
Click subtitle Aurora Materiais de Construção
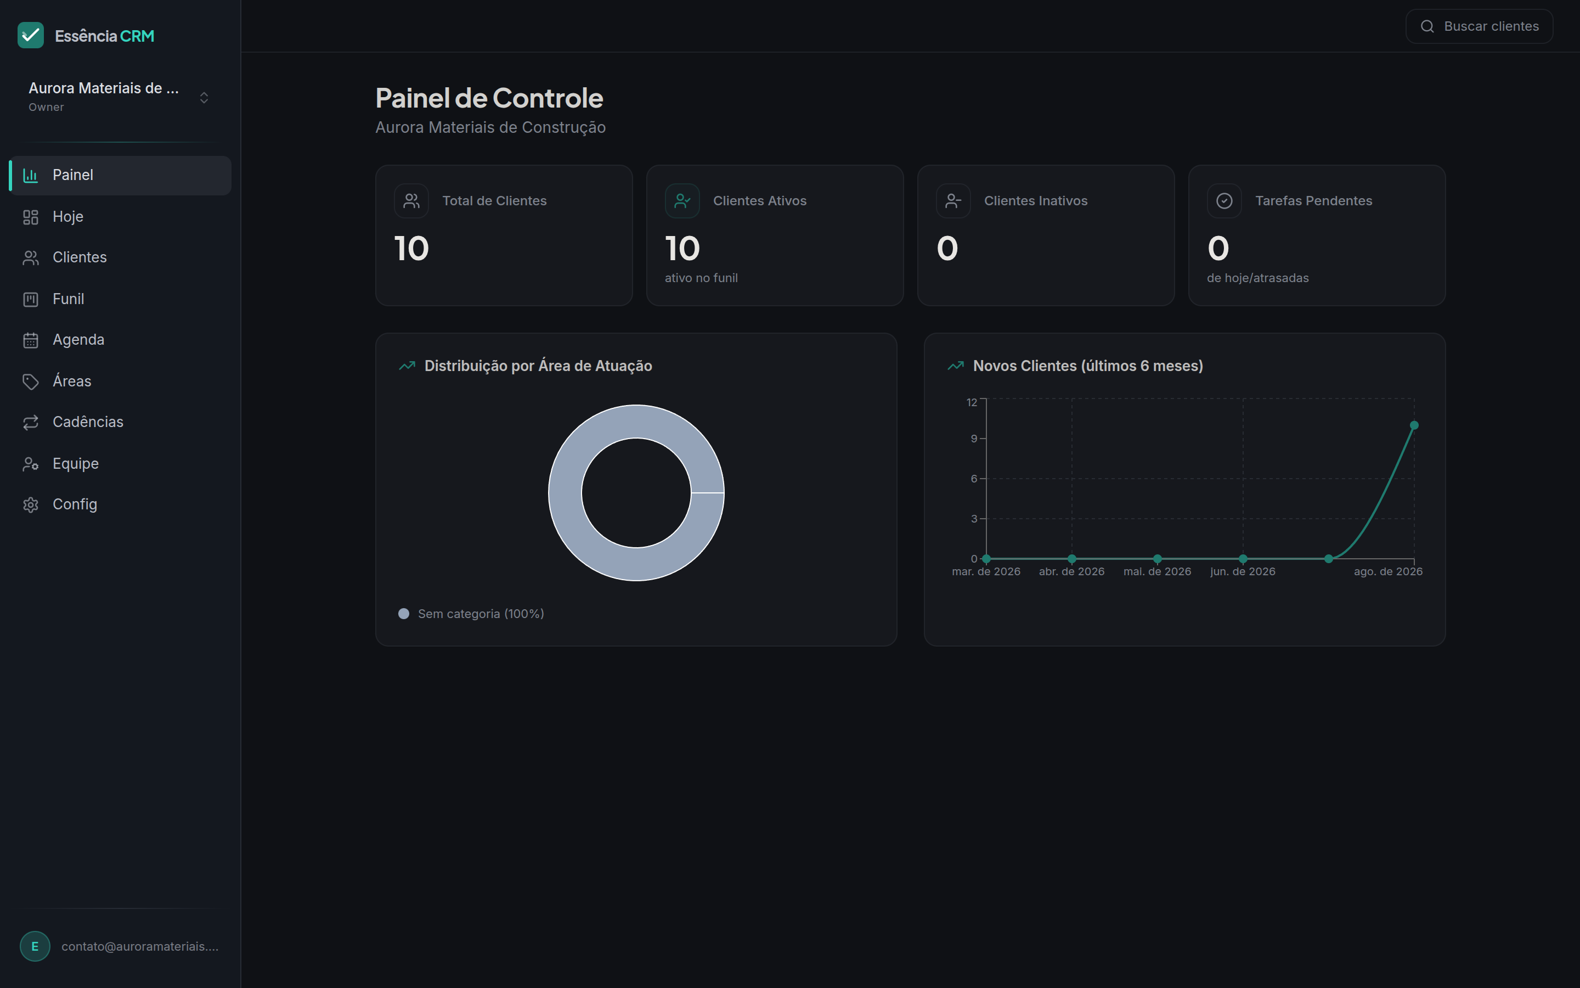490,127
